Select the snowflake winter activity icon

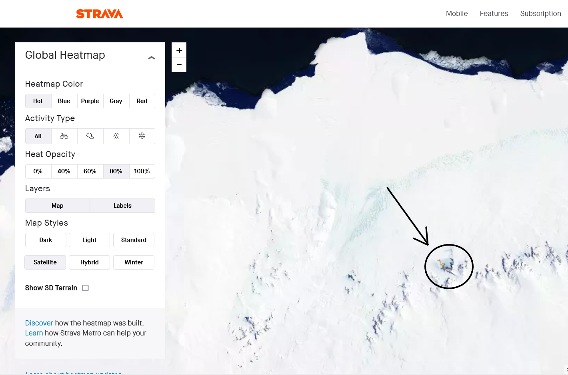[x=142, y=136]
